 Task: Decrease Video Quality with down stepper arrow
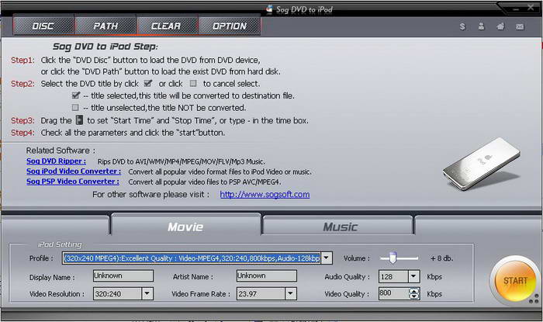click(413, 296)
